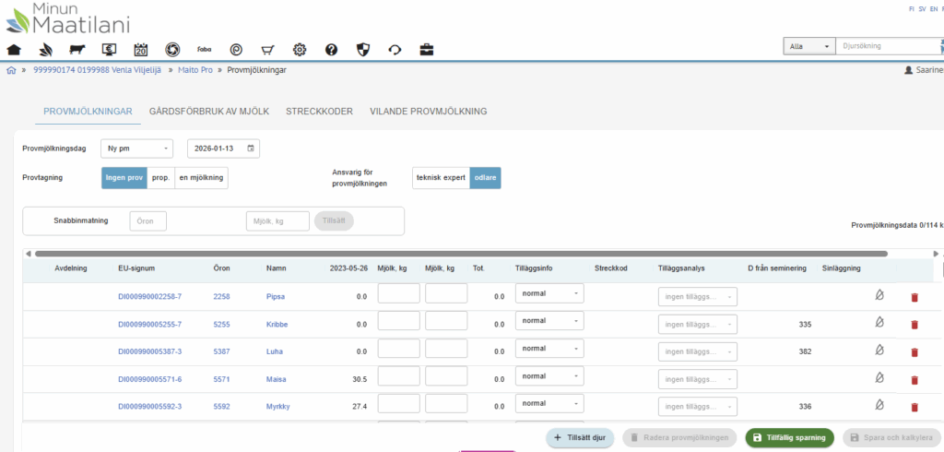Image resolution: width=944 pixels, height=452 pixels.
Task: Click the horizontal table scrollbar
Action: (461, 253)
